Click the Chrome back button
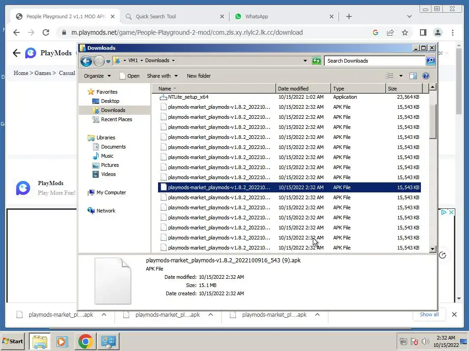Screen dimensions: 469x351 point(16,32)
